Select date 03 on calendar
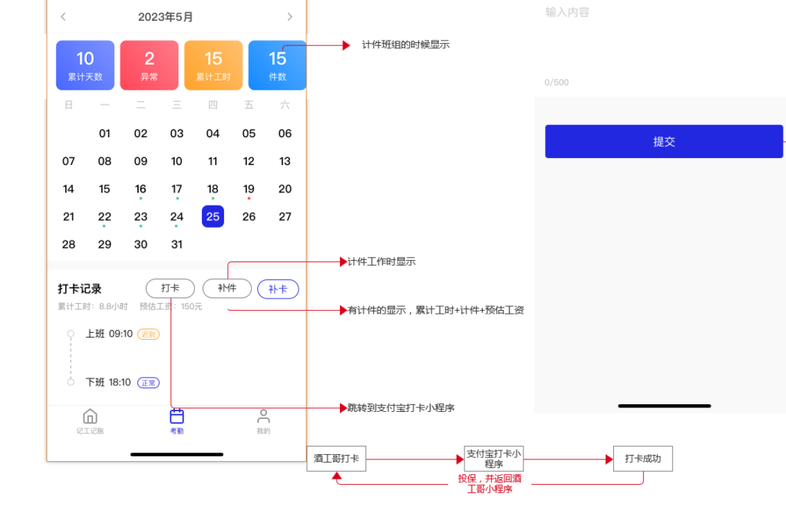Screen dimensions: 786x527 pyautogui.click(x=177, y=133)
